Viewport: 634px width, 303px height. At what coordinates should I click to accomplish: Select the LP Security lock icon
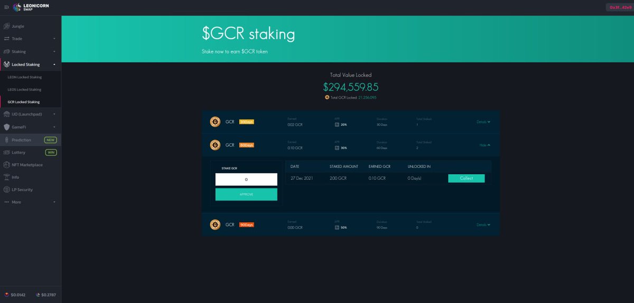7,190
